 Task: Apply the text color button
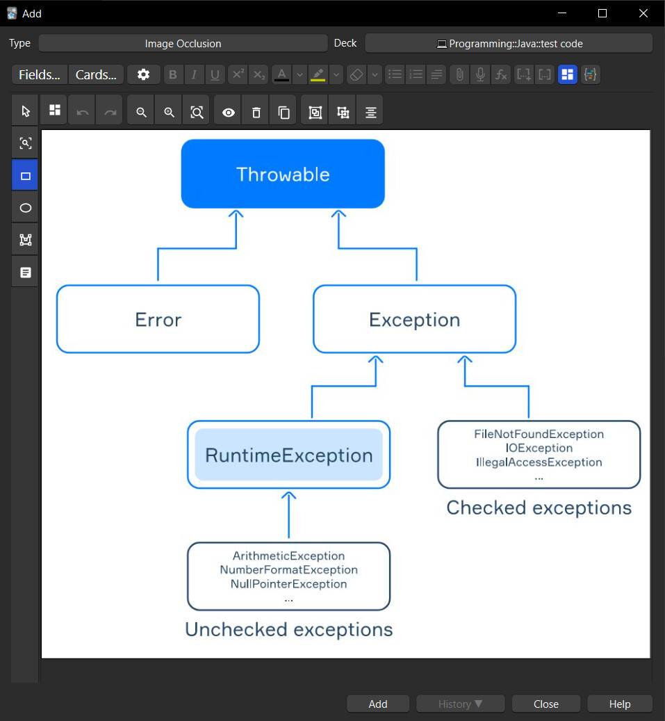coord(281,74)
